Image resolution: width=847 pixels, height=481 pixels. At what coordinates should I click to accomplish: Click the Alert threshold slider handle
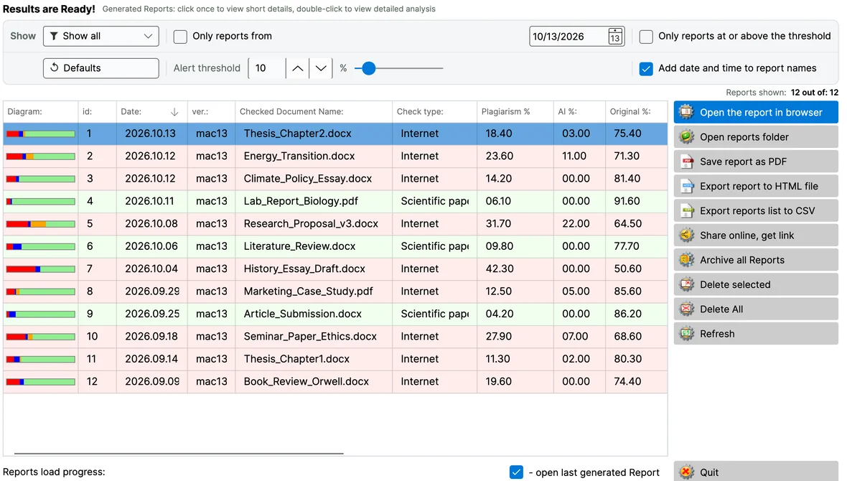pyautogui.click(x=368, y=68)
